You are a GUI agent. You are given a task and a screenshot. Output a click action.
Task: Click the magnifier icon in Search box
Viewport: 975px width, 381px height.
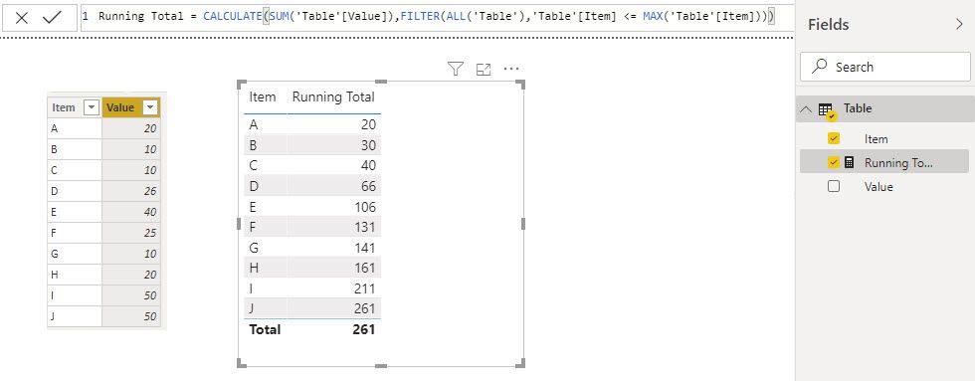(x=820, y=67)
